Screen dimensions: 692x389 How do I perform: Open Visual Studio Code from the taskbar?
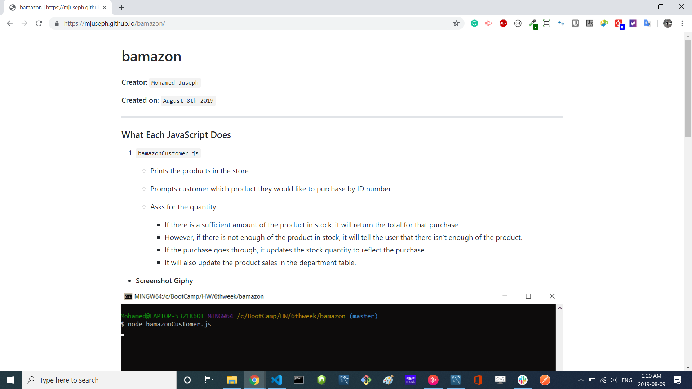click(277, 380)
